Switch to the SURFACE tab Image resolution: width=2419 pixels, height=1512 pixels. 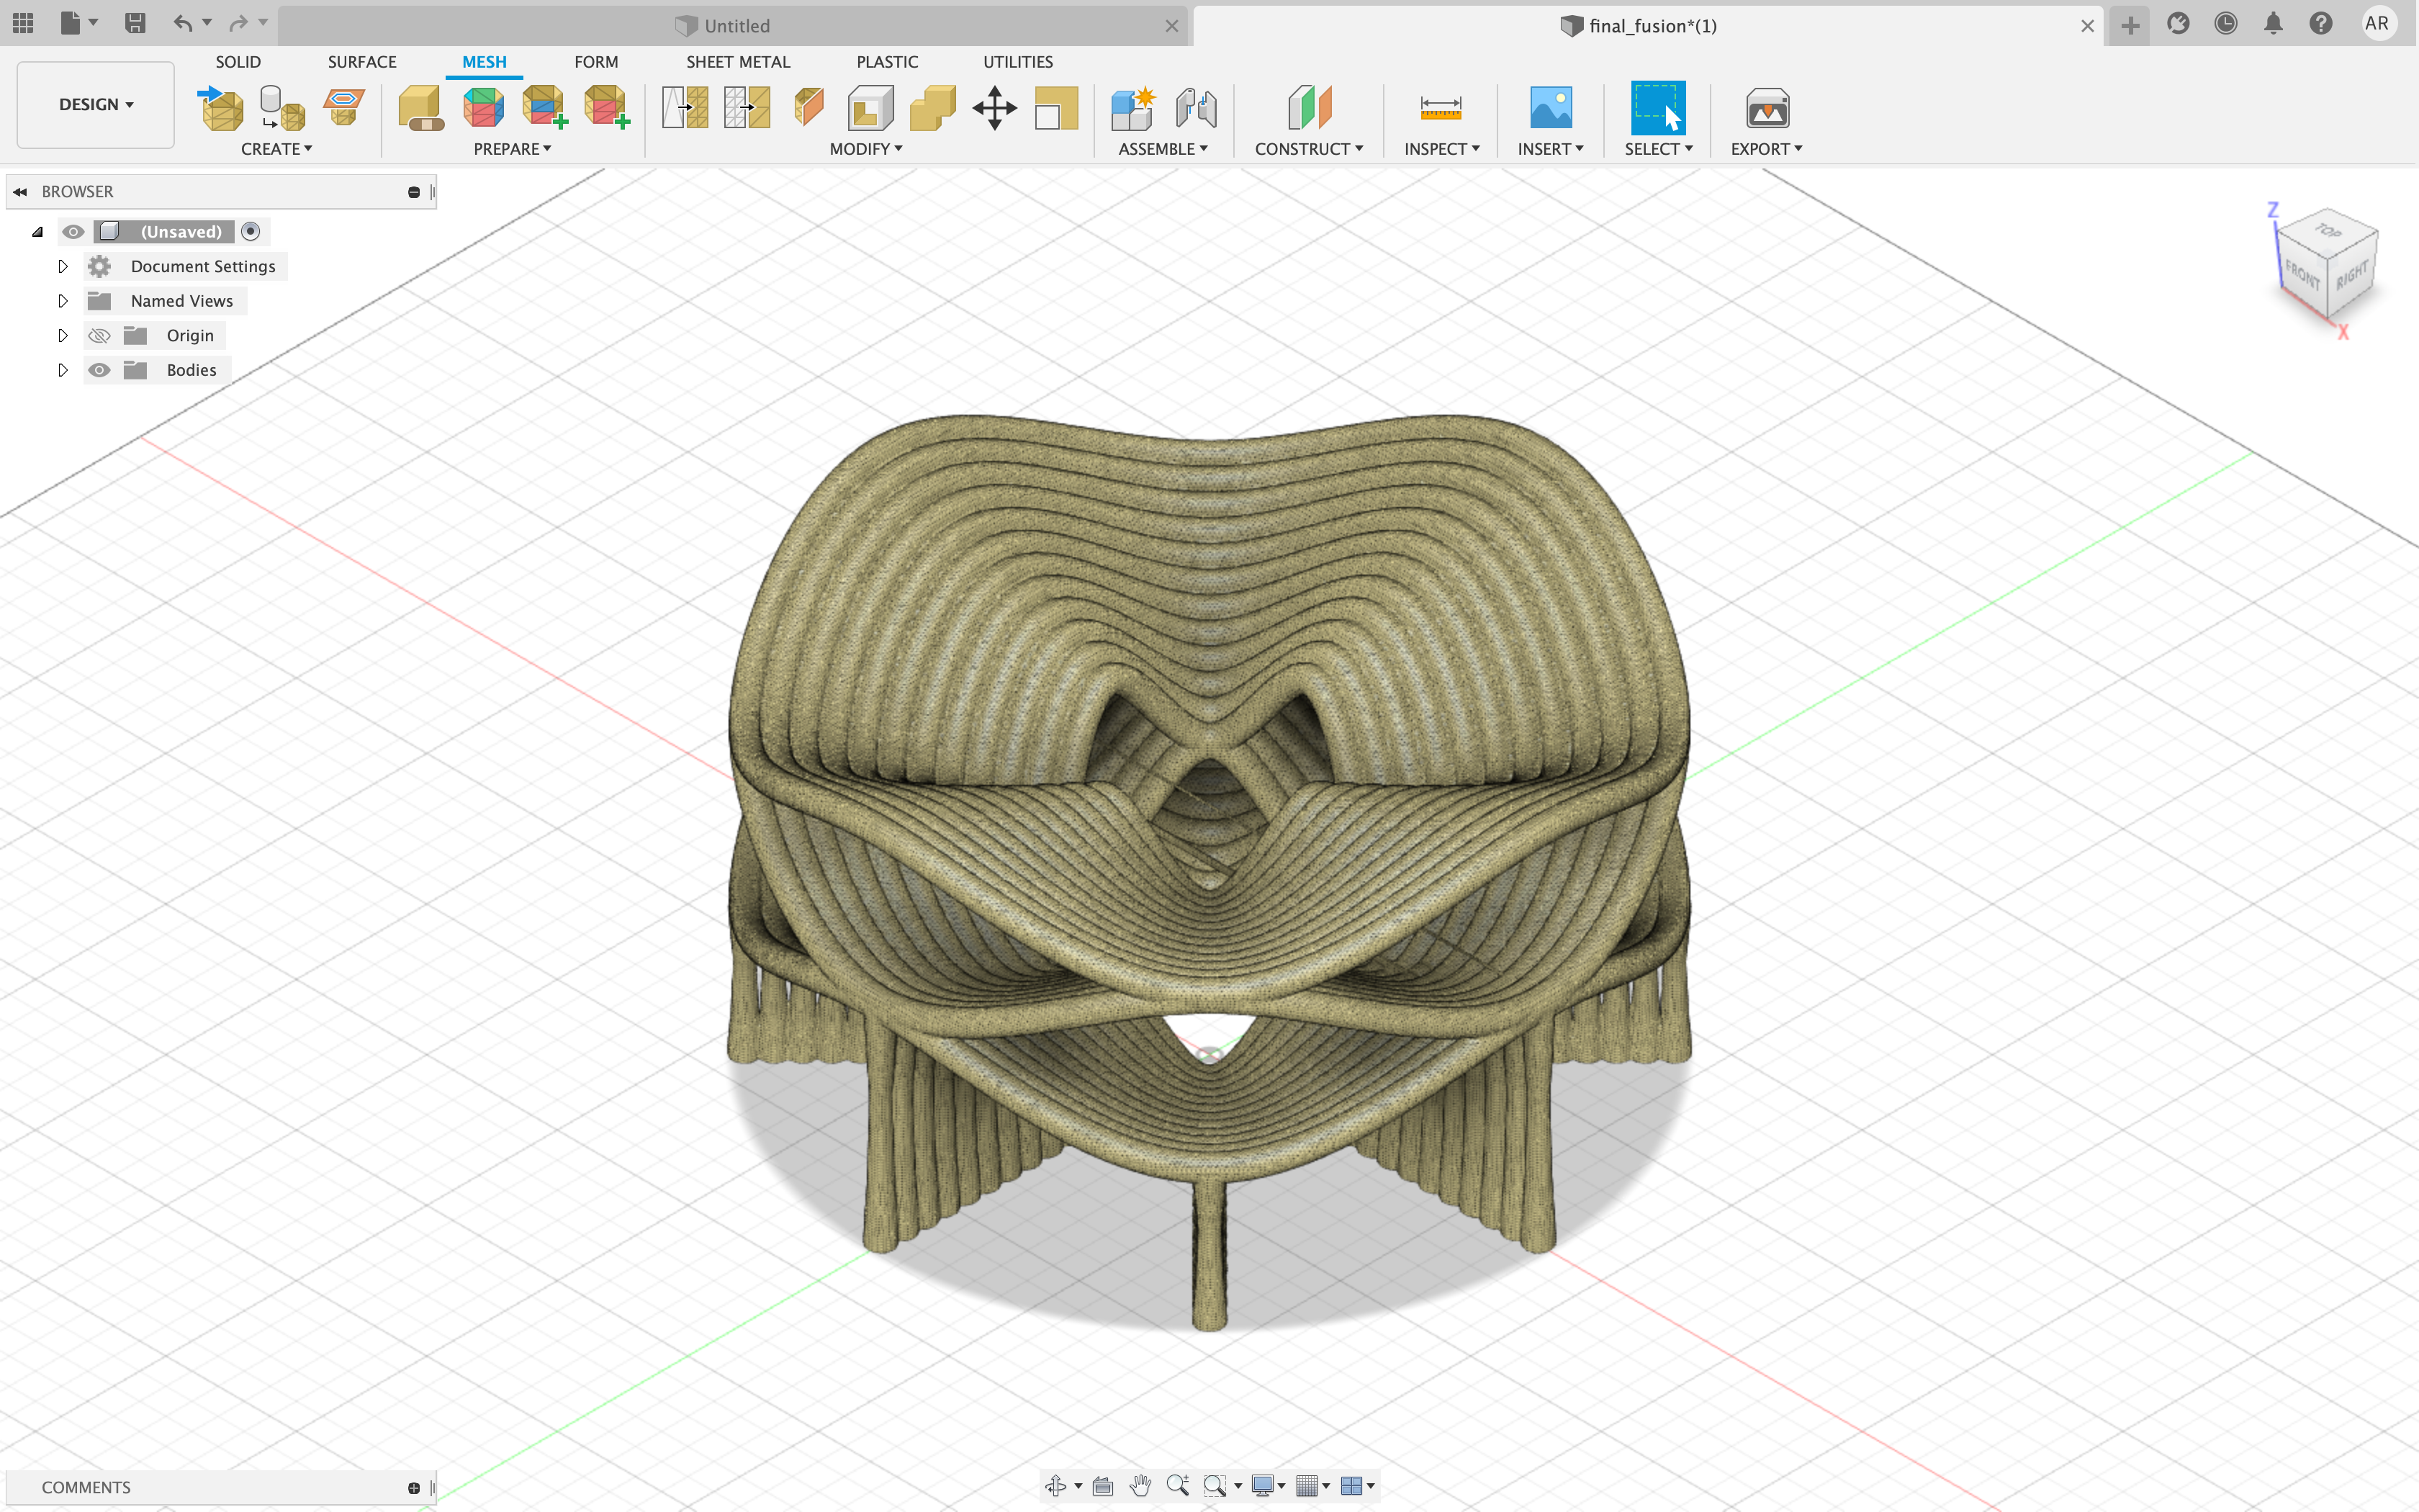click(362, 62)
